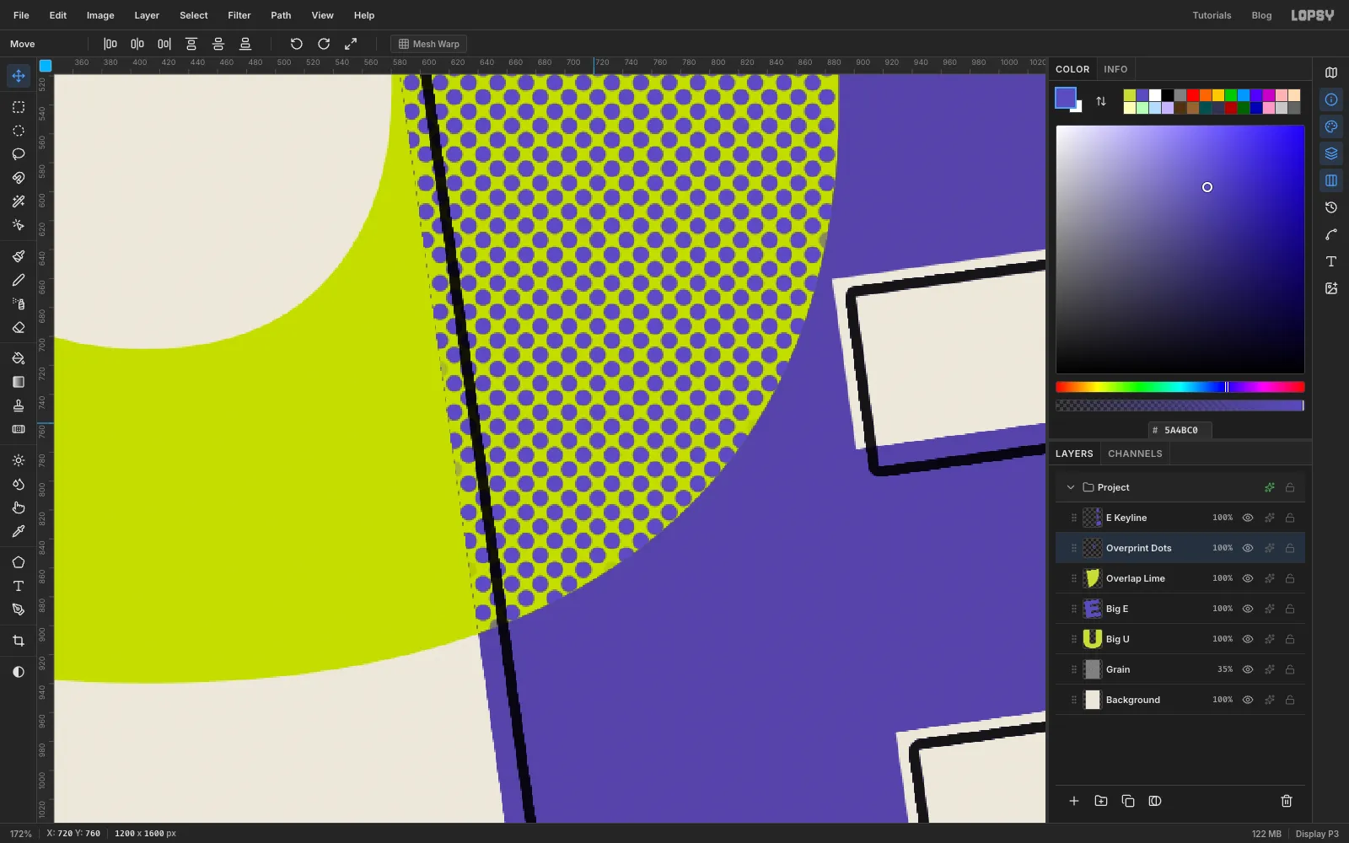
Task: Click the hue slider bar
Action: (x=1180, y=387)
